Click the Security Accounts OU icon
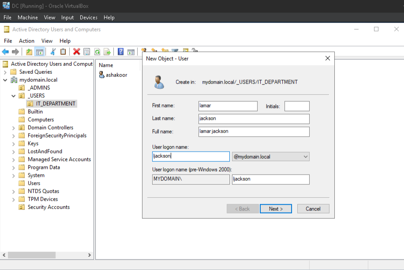The width and height of the screenshot is (404, 270). coord(22,207)
